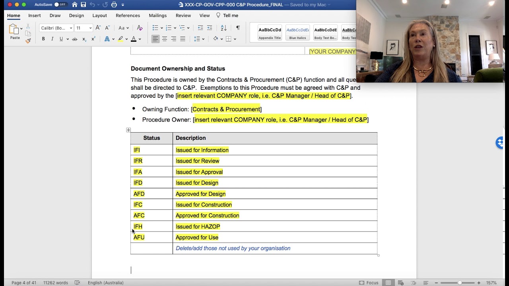Open the Draw ribbon tab

click(55, 15)
